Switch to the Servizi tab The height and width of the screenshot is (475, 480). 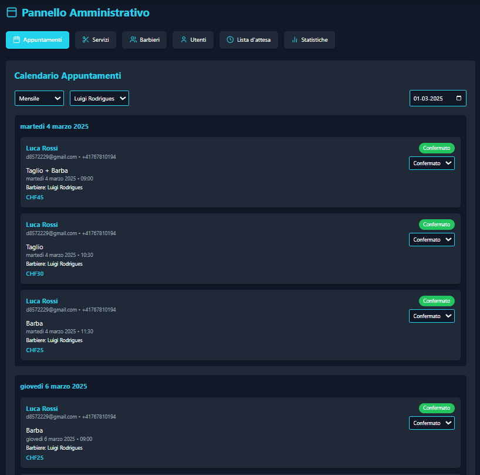pos(96,40)
